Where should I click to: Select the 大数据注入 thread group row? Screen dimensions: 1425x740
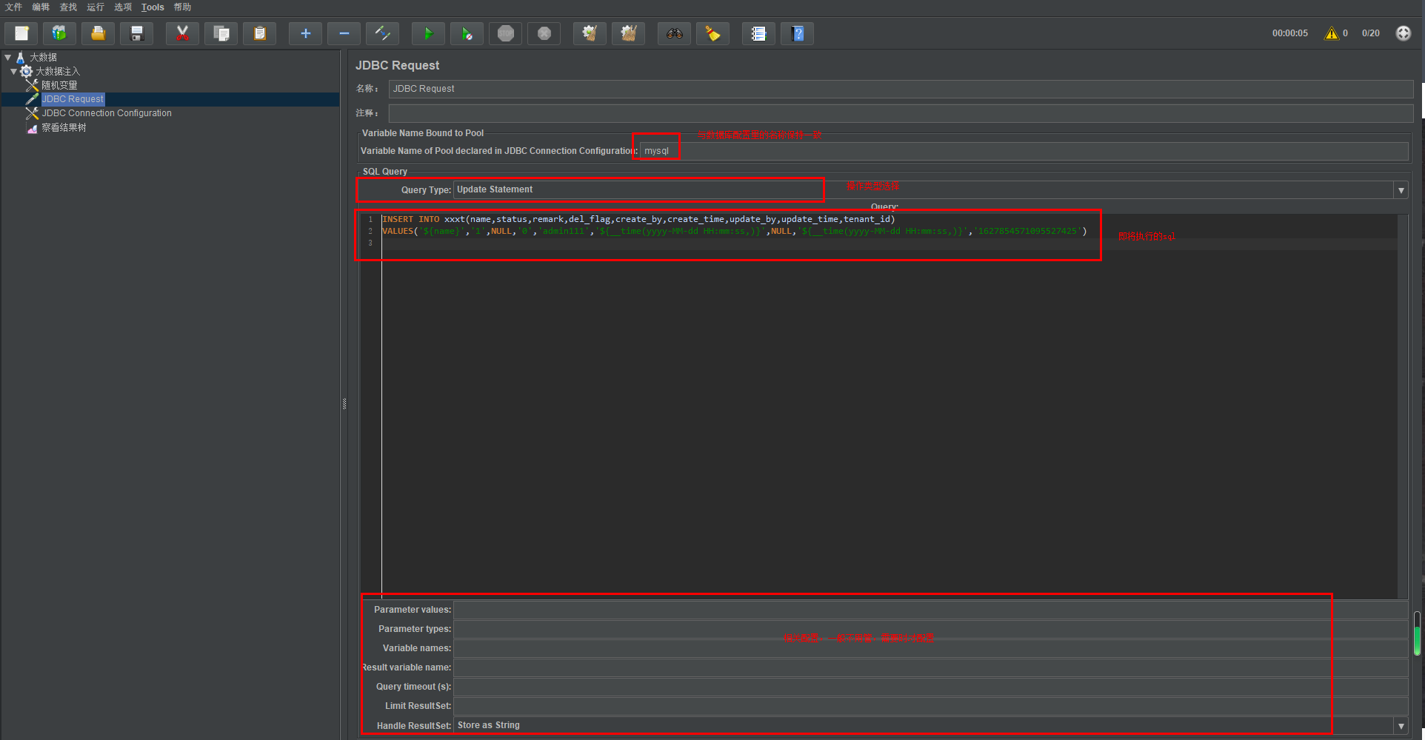pos(57,71)
